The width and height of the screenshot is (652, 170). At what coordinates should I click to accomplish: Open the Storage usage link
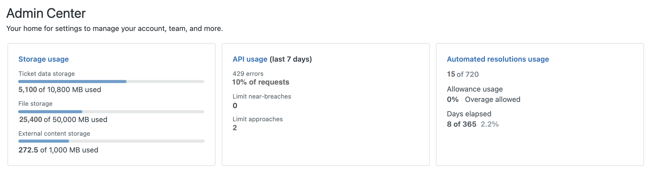43,59
